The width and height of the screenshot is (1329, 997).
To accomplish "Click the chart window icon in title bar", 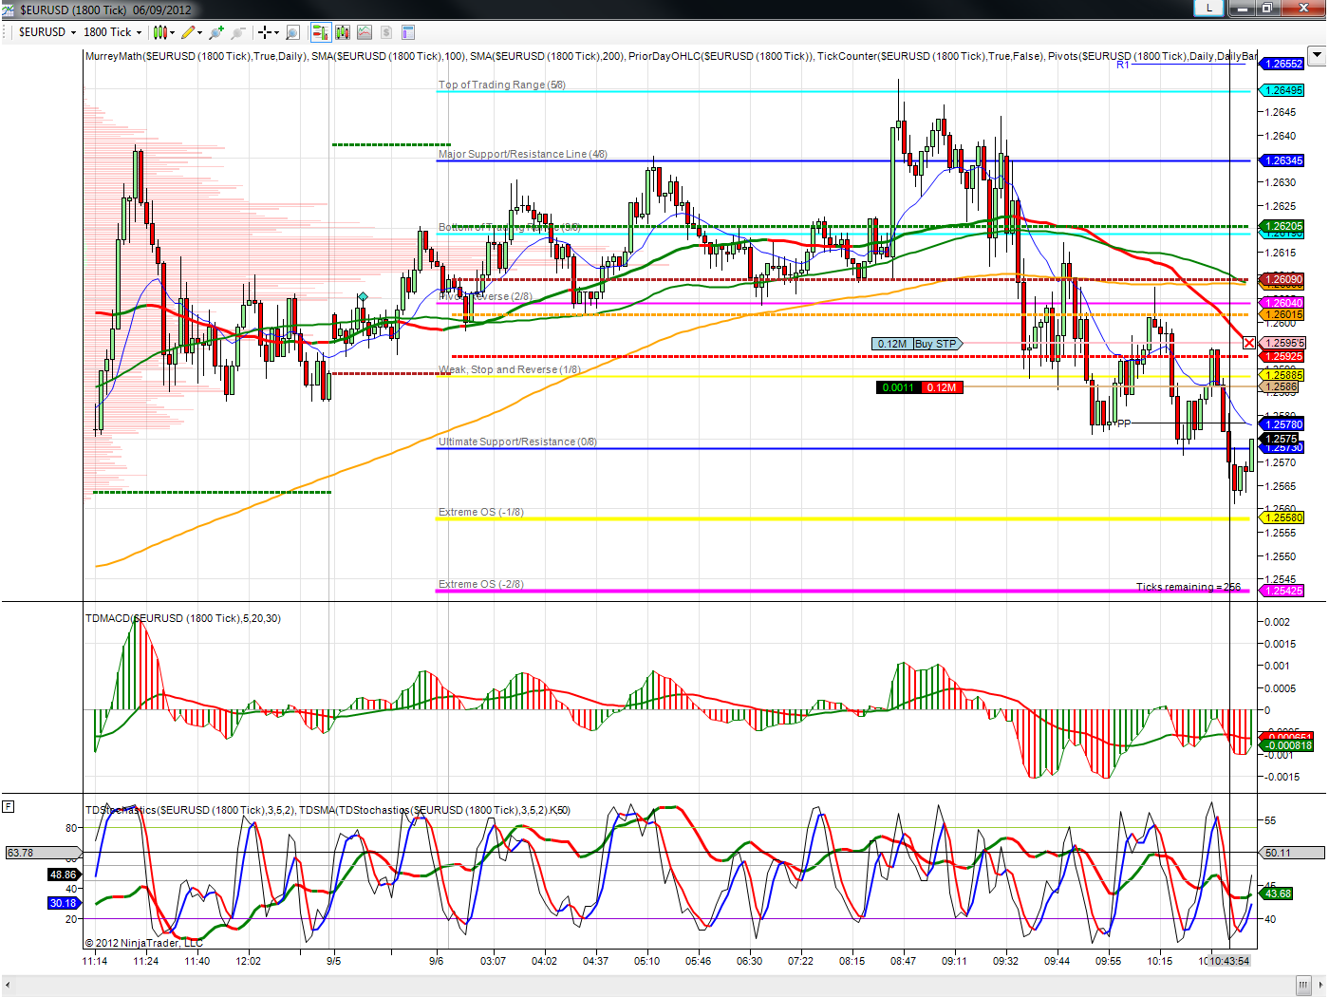I will tap(9, 9).
